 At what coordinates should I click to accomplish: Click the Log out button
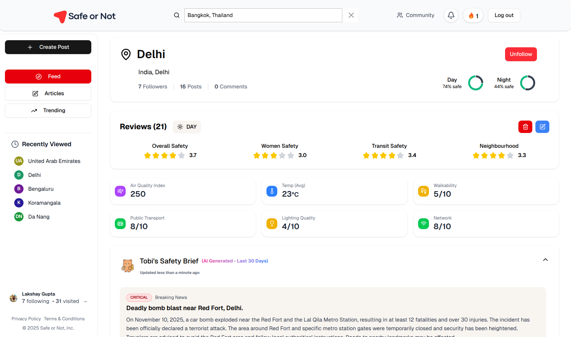point(504,15)
